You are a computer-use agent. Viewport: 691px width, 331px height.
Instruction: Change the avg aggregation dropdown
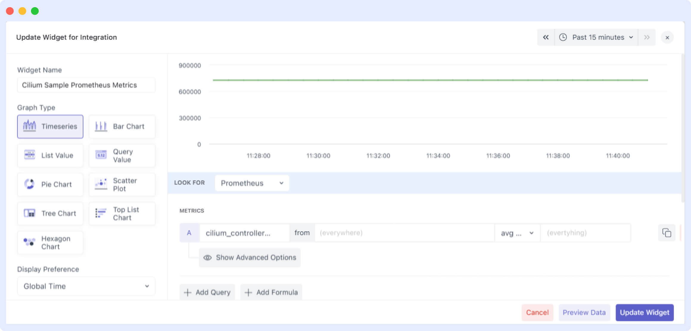517,233
